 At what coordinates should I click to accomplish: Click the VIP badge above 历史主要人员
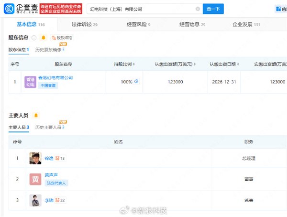[x=63, y=122]
